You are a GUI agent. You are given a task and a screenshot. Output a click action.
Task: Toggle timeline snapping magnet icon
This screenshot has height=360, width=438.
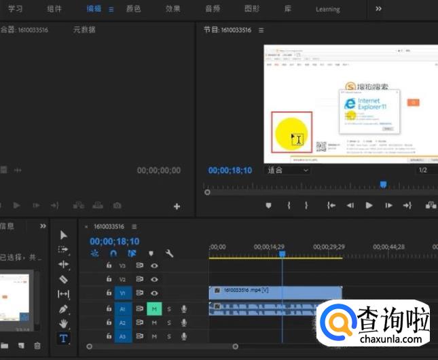tap(113, 253)
